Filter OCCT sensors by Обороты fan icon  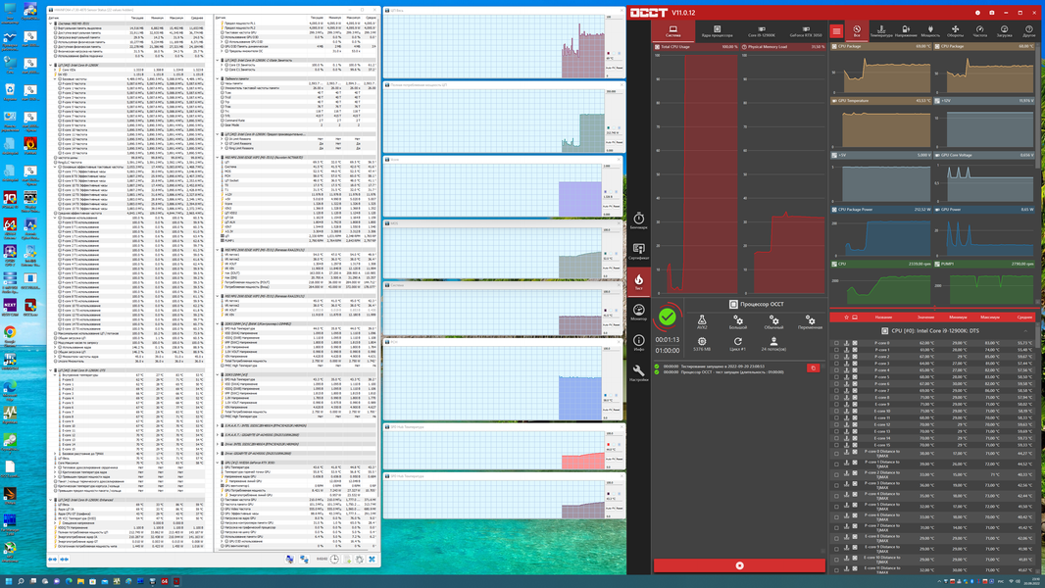tap(955, 31)
